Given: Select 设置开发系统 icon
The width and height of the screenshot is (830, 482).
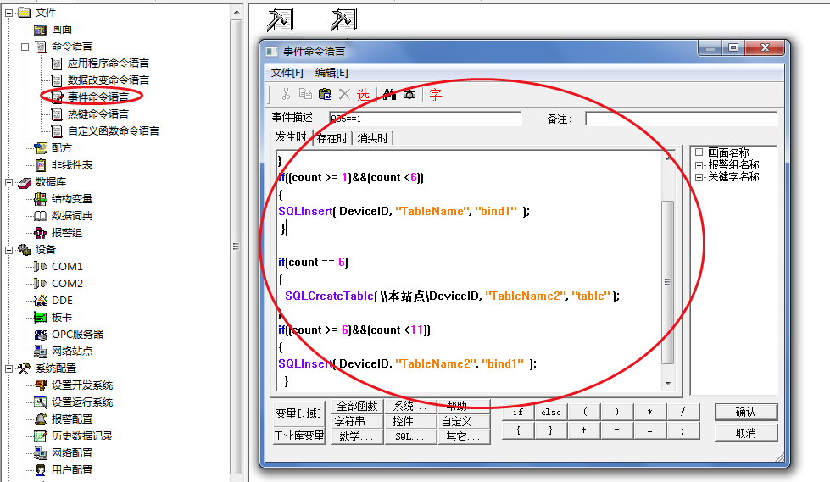Looking at the screenshot, I should point(40,385).
